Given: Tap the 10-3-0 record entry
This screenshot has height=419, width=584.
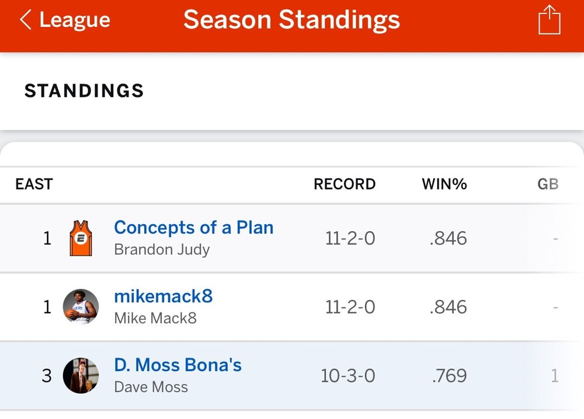Looking at the screenshot, I should (348, 376).
